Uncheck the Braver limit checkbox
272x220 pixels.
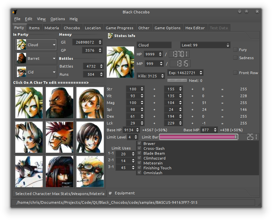[139, 143]
